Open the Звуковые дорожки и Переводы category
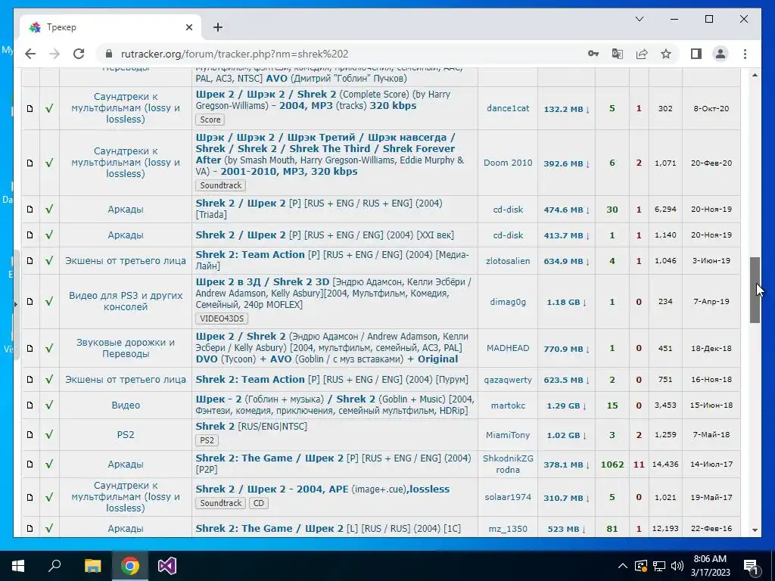Image resolution: width=775 pixels, height=581 pixels. [x=126, y=348]
